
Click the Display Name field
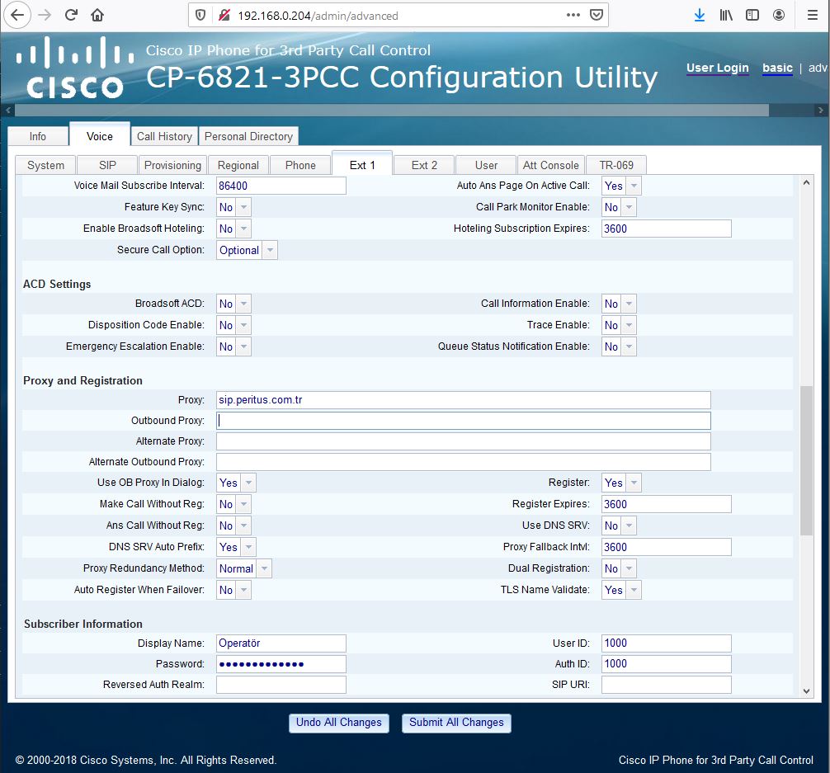pyautogui.click(x=281, y=643)
